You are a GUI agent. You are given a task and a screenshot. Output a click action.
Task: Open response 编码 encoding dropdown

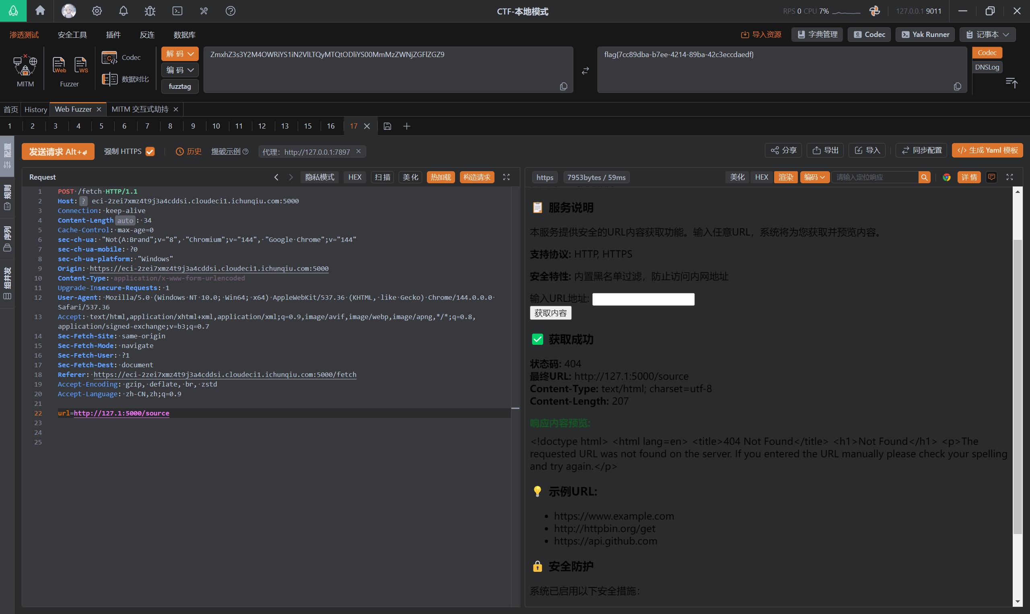tap(814, 177)
